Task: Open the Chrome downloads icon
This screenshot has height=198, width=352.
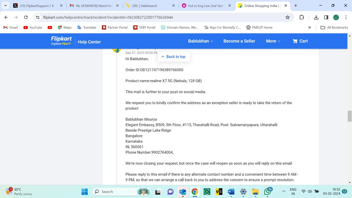Action: click(316, 17)
